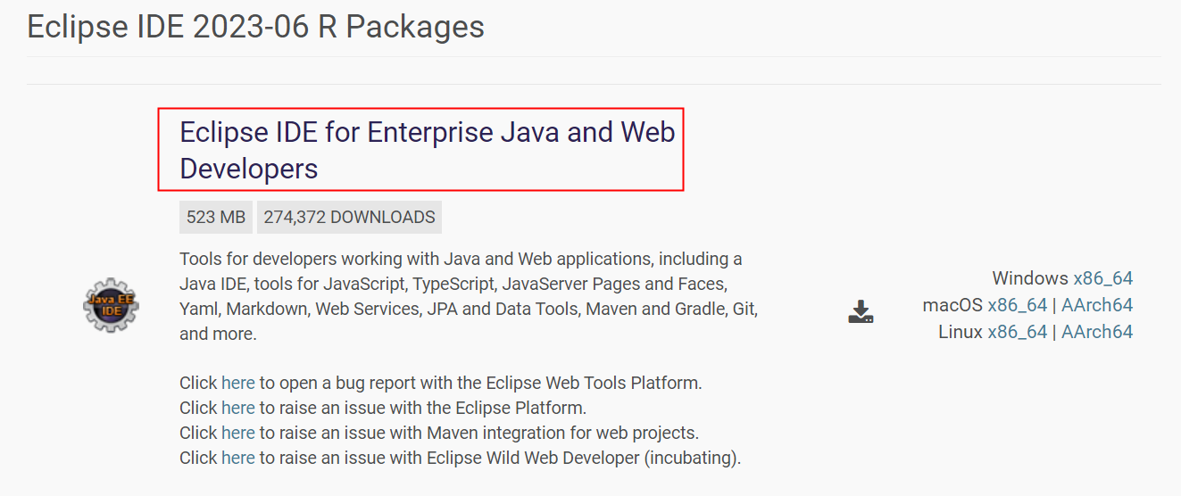Download the Linux x86_64 package
Viewport: 1181px width, 496px height.
pyautogui.click(x=1017, y=332)
